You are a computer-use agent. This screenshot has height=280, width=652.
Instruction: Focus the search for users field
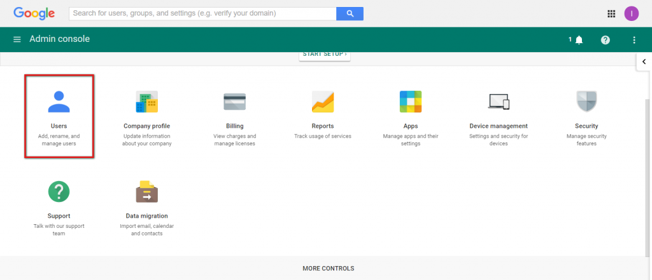pyautogui.click(x=202, y=13)
